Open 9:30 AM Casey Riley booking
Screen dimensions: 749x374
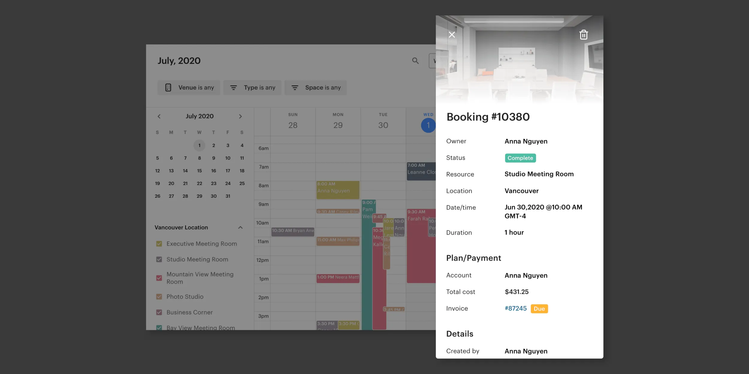pos(338,212)
